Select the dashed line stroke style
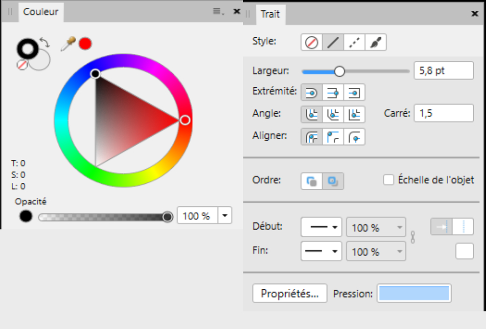Image resolution: width=486 pixels, height=329 pixels. tap(354, 42)
